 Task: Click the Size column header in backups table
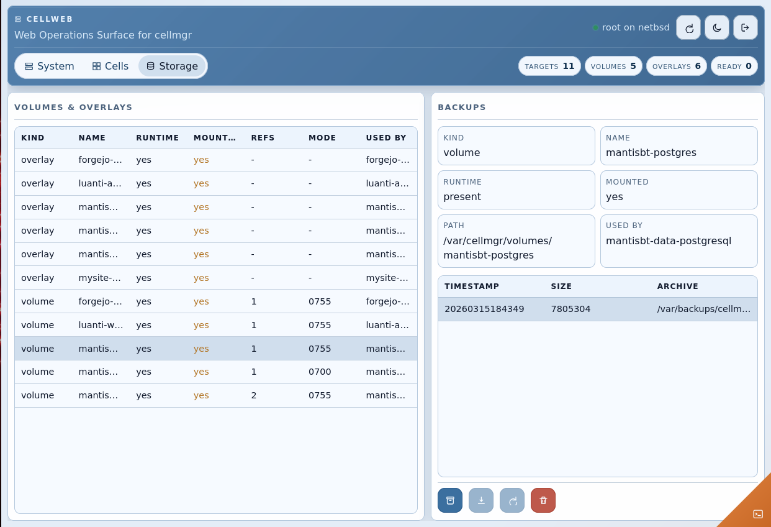pos(561,286)
